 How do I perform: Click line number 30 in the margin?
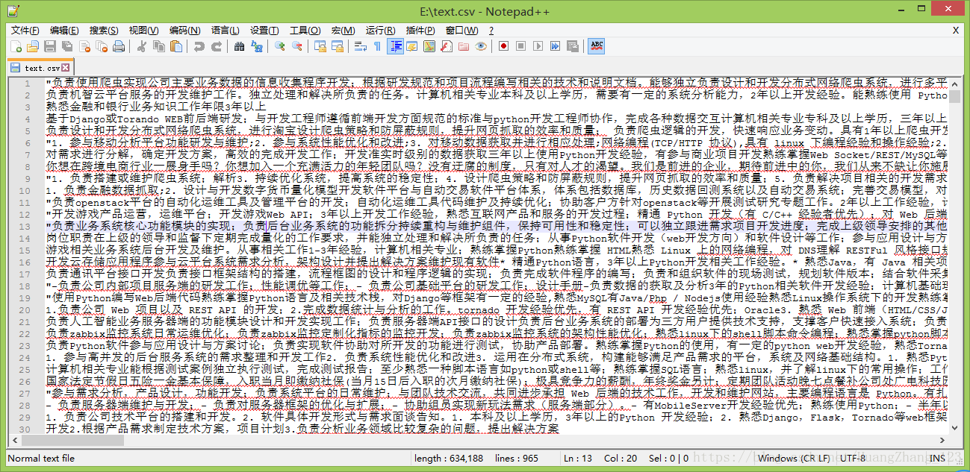click(26, 429)
